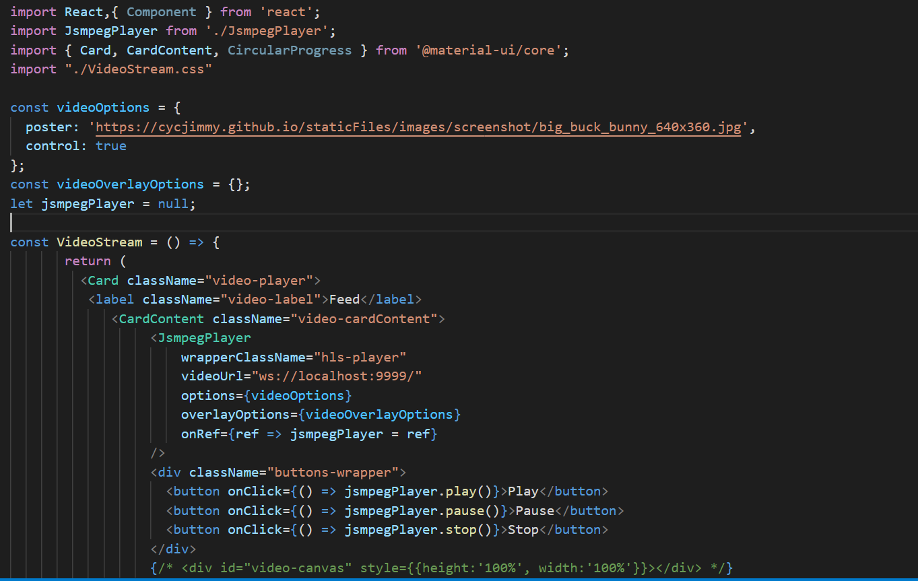918x581 pixels.
Task: Click the ./VideoStream.css import path
Action: [139, 69]
